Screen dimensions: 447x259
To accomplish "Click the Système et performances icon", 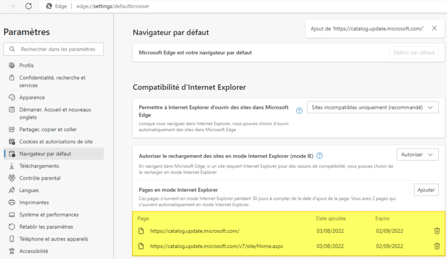I will click(12, 214).
